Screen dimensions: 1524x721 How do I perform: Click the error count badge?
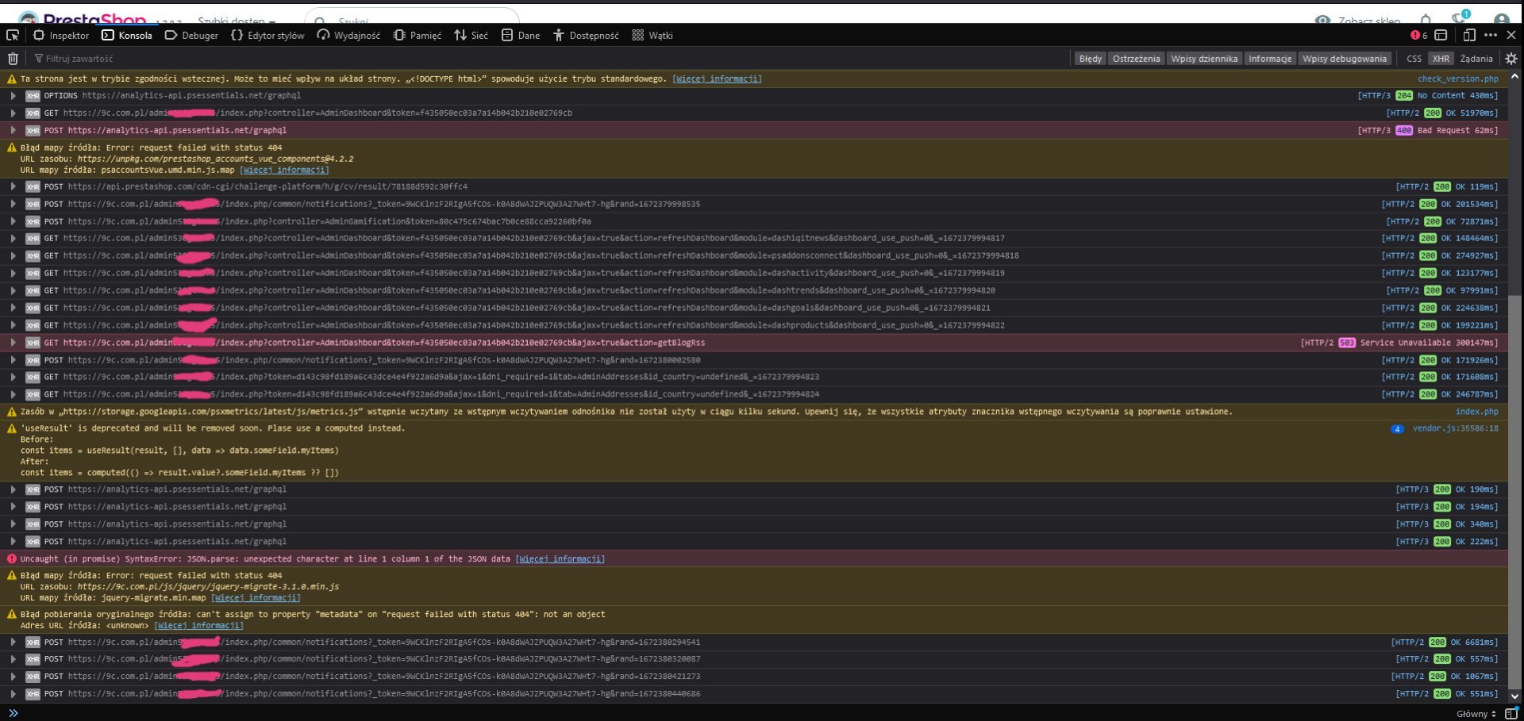[x=1418, y=35]
